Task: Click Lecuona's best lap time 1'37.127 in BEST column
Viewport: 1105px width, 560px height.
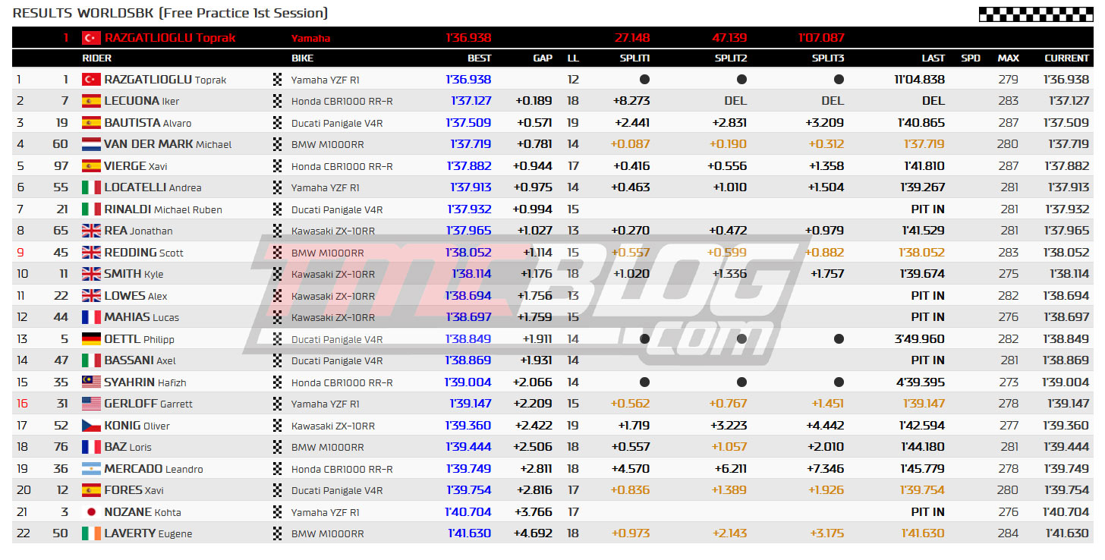Action: [x=471, y=101]
